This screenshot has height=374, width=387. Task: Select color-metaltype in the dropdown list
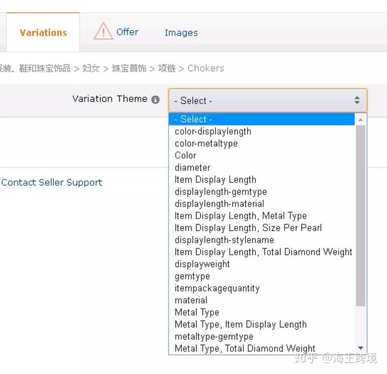(206, 143)
